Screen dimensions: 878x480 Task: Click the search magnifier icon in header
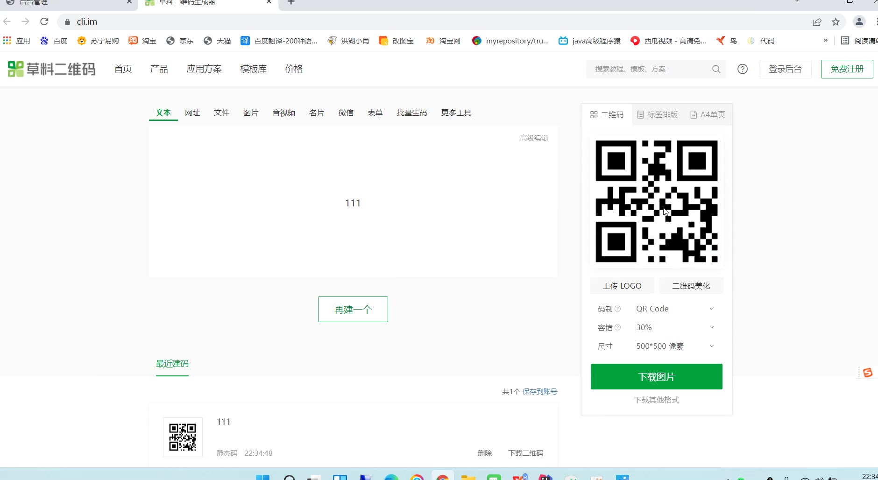716,69
